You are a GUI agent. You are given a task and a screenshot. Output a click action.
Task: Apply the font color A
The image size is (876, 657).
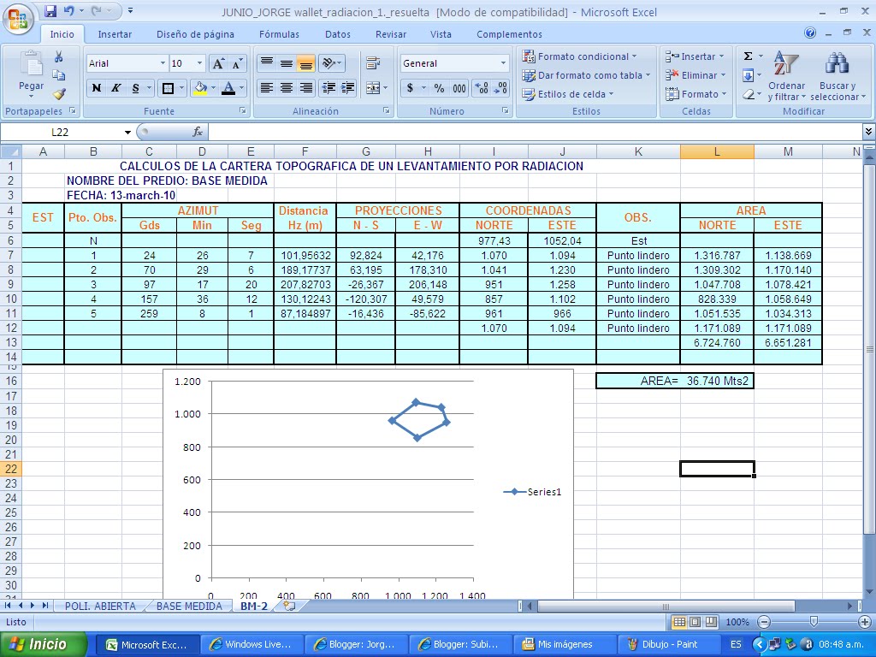228,88
